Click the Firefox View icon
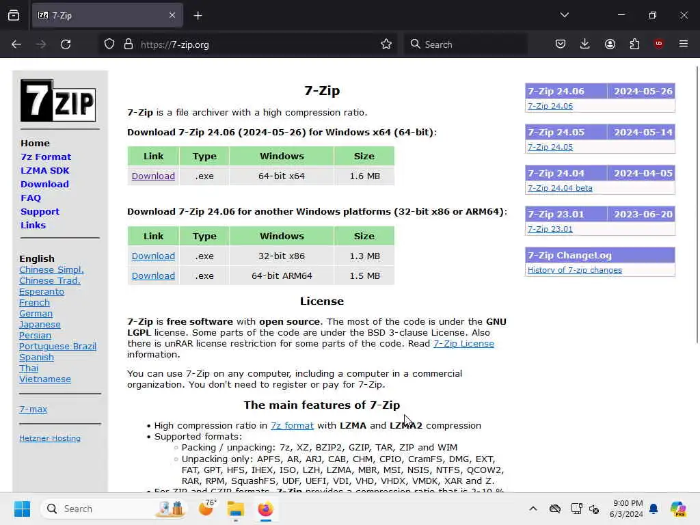Image resolution: width=700 pixels, height=525 pixels. coord(14,16)
